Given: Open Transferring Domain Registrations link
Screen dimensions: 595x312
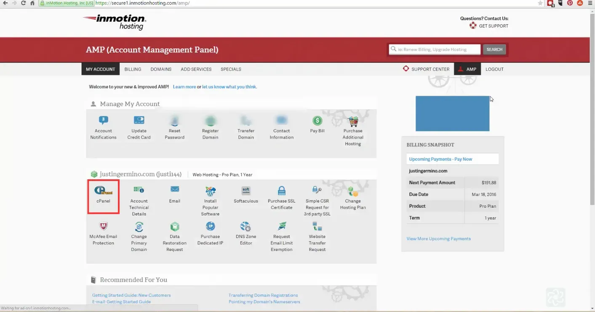Looking at the screenshot, I should [263, 295].
